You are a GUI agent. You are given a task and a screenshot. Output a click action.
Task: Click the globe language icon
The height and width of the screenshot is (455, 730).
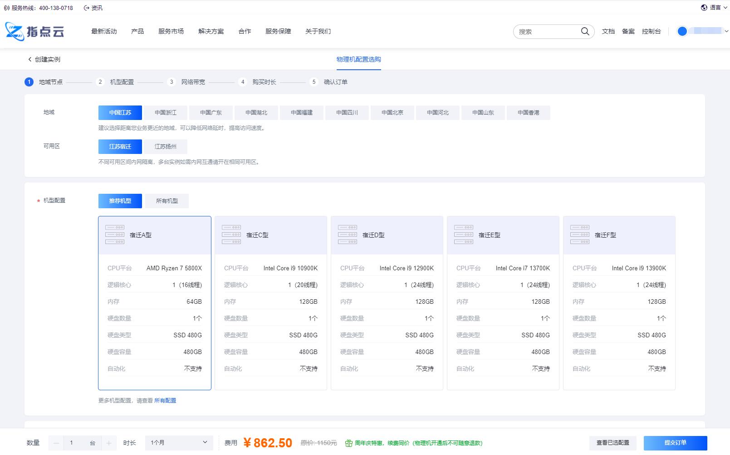click(x=704, y=7)
